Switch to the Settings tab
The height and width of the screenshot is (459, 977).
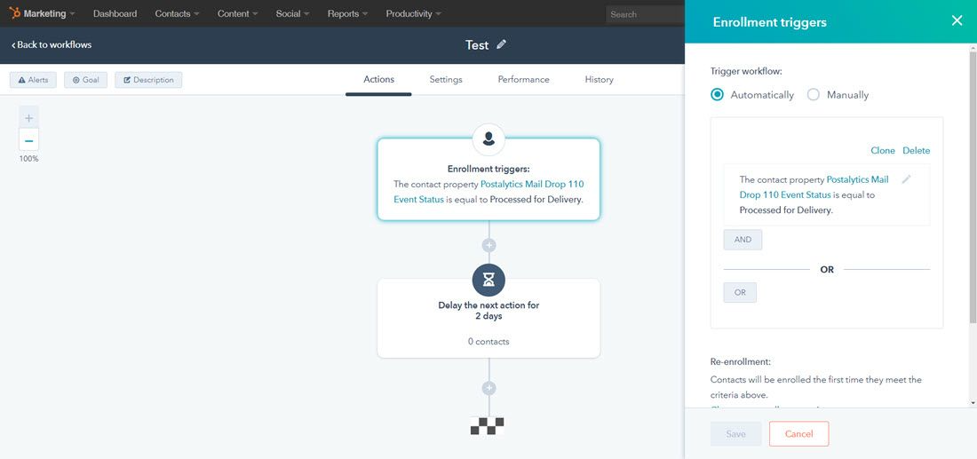tap(446, 80)
